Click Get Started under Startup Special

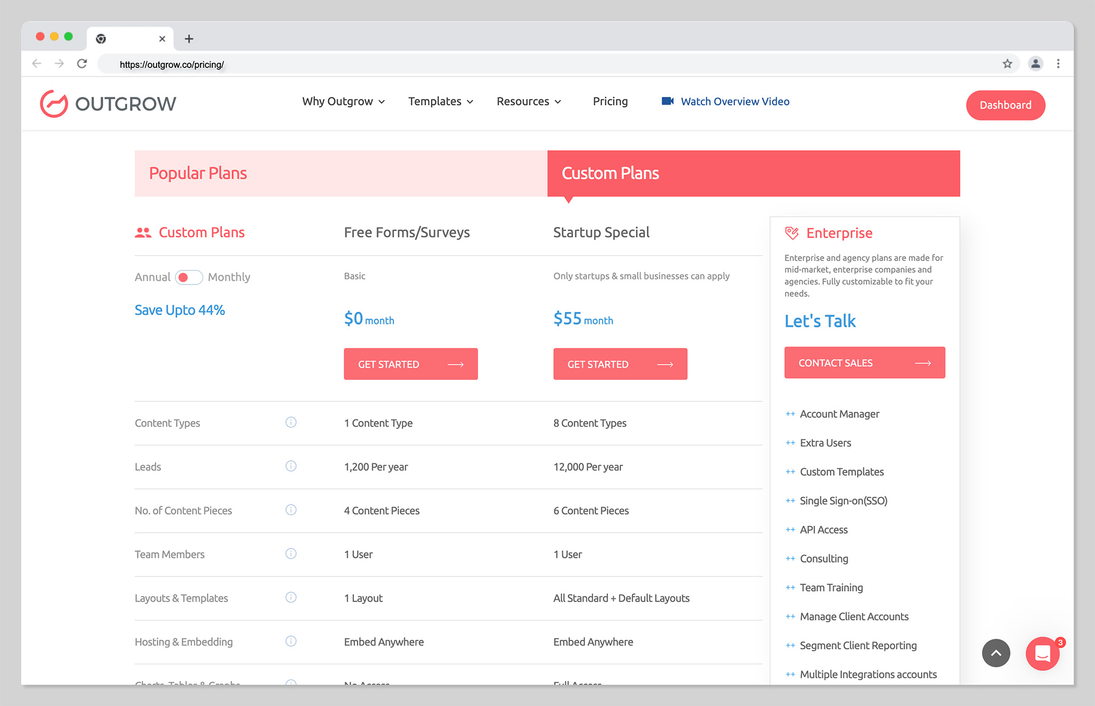click(x=620, y=364)
